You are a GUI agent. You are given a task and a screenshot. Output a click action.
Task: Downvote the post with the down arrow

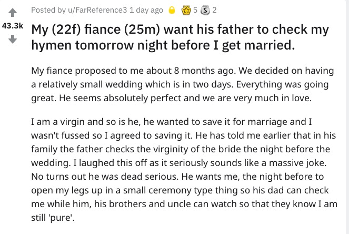(13, 39)
